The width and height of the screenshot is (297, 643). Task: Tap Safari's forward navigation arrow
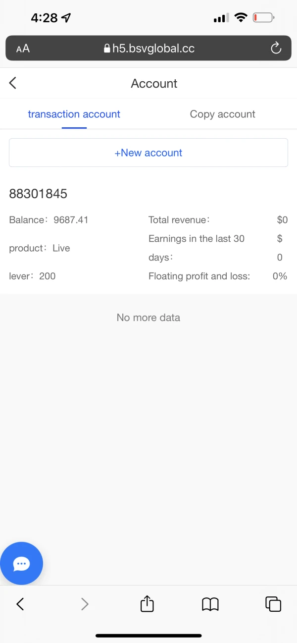85,603
